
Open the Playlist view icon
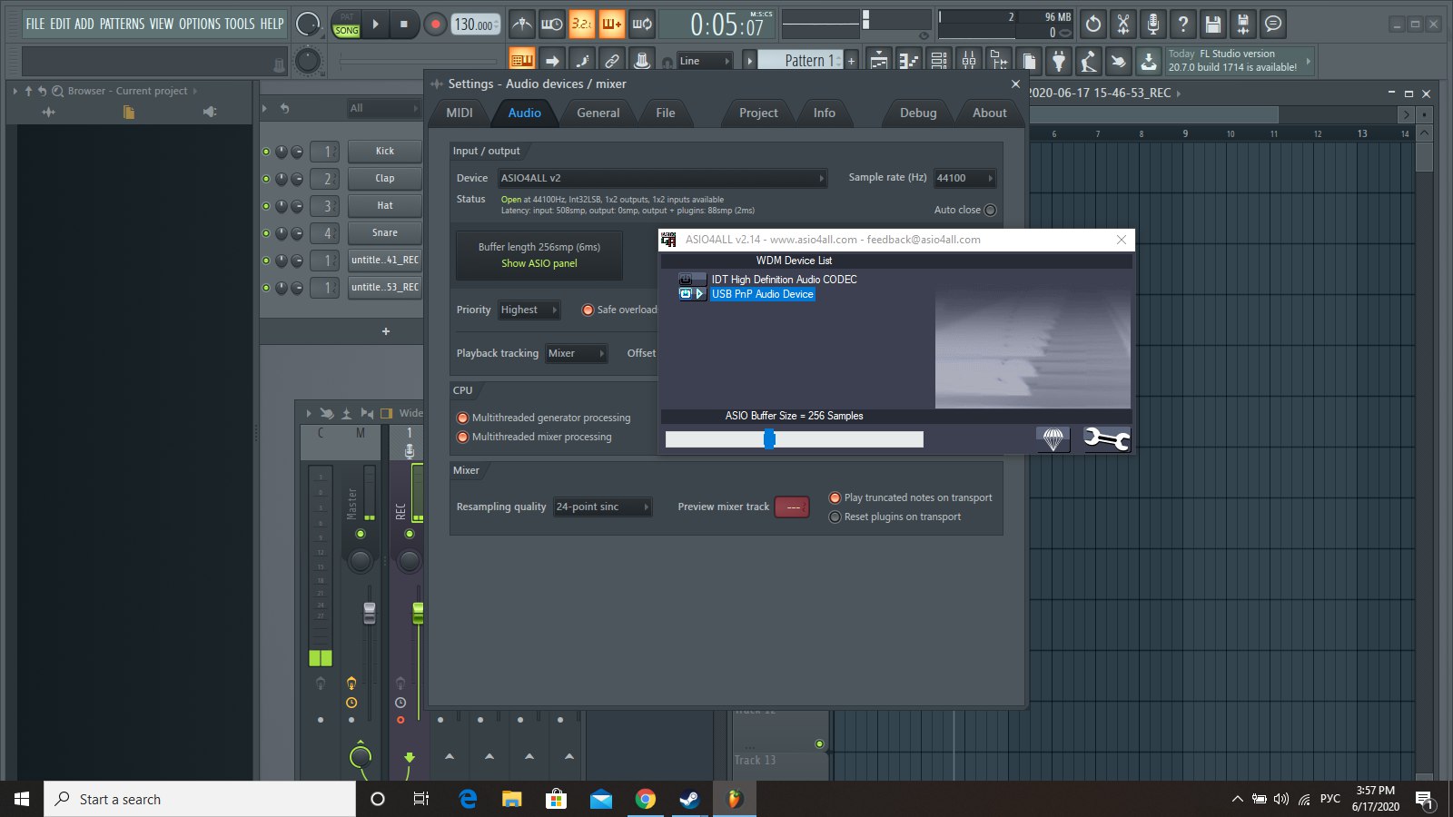(x=879, y=61)
